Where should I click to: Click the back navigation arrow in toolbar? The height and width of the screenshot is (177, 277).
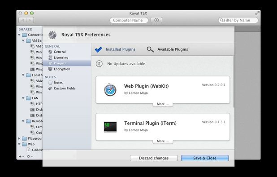[x=22, y=20]
